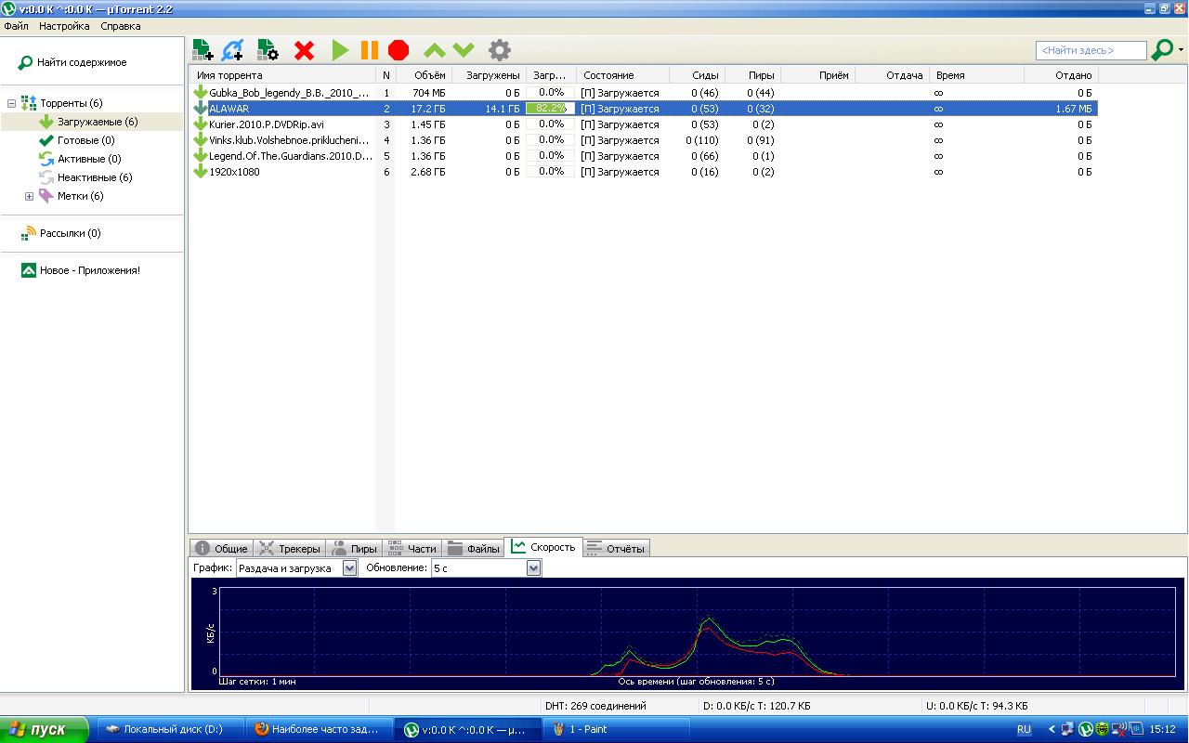Image resolution: width=1189 pixels, height=743 pixels.
Task: Open the 'График' type dropdown
Action: (296, 567)
